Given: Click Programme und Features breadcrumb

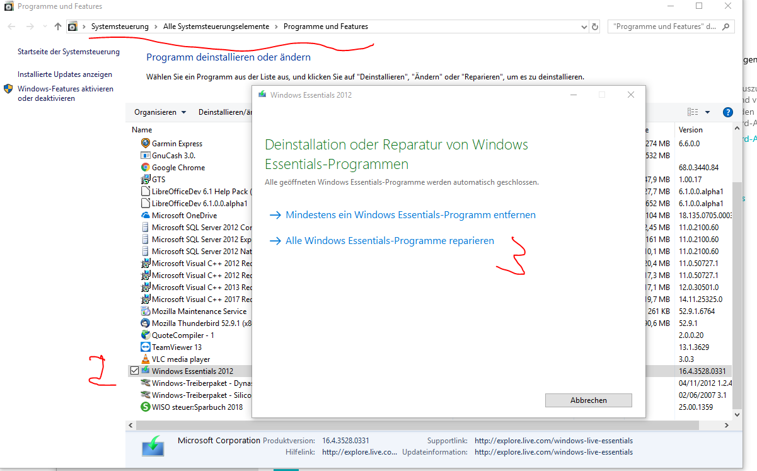Looking at the screenshot, I should tap(326, 26).
